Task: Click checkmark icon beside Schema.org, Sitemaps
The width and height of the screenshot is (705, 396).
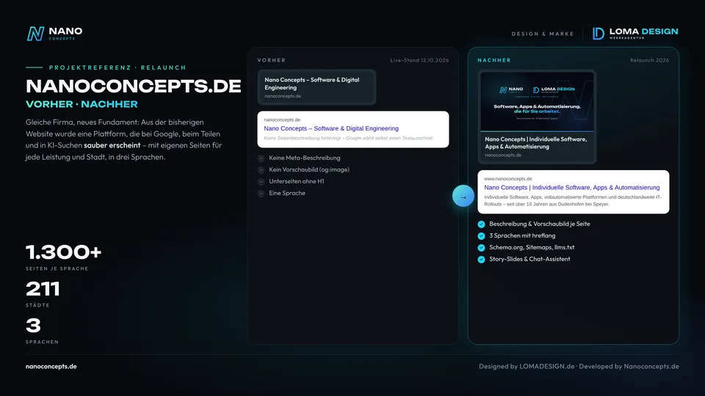Action: tap(481, 247)
